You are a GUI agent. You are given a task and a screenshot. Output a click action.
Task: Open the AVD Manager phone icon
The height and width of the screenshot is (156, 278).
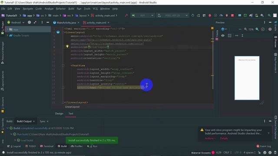(x=256, y=16)
